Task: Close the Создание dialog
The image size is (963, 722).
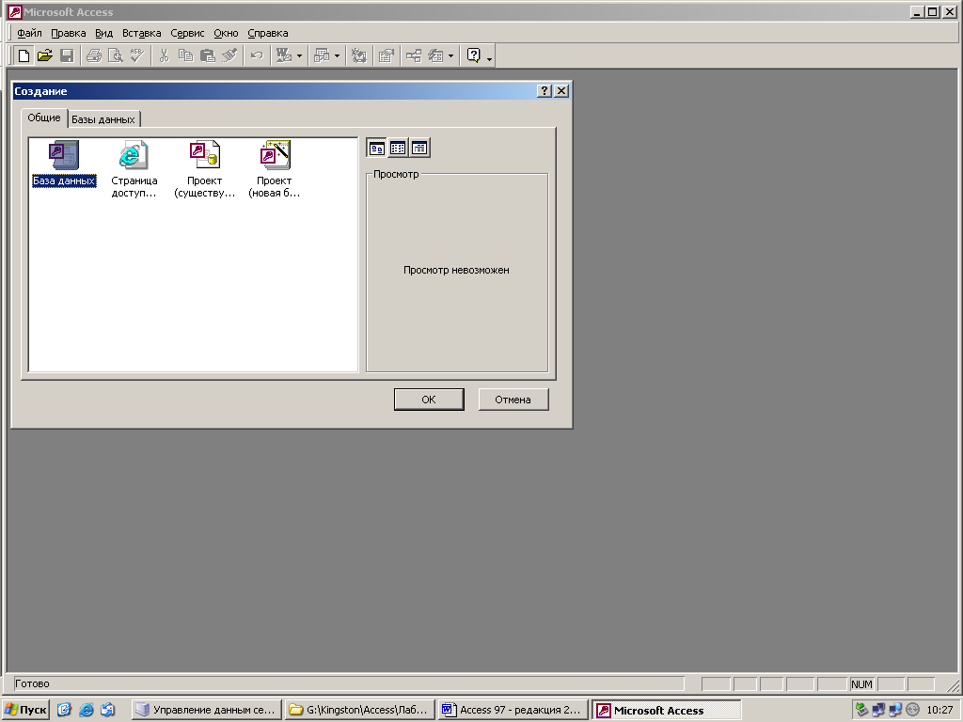Action: 561,91
